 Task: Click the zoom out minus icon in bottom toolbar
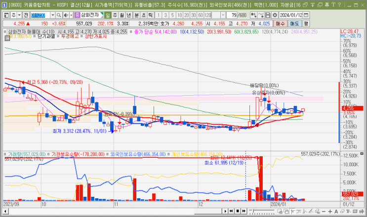(324, 212)
